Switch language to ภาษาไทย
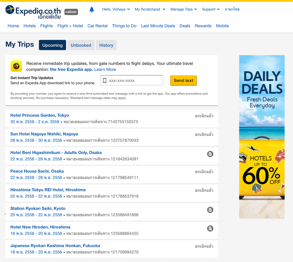This screenshot has width=293, height=262. tap(232, 9)
